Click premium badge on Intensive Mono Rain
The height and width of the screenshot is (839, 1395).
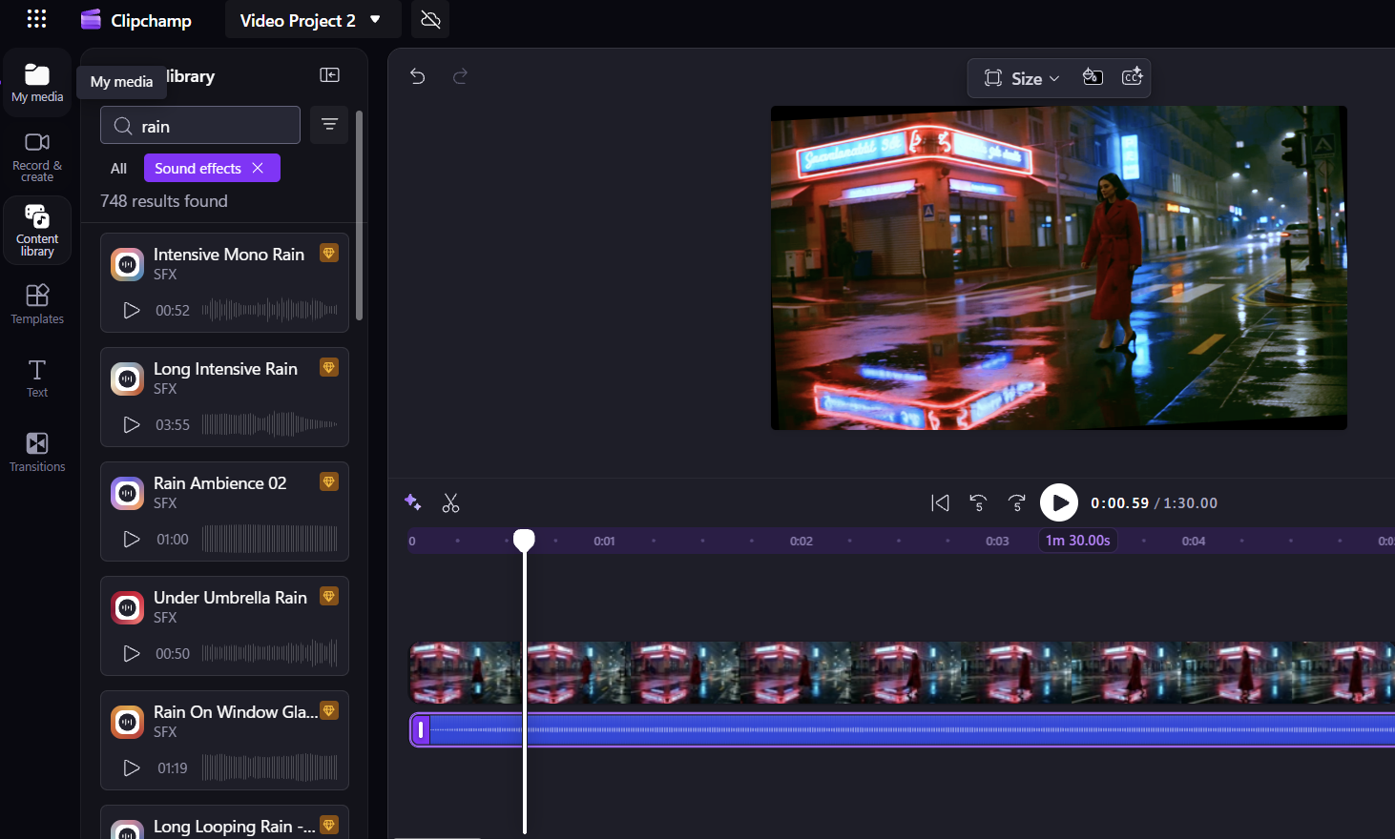point(329,253)
